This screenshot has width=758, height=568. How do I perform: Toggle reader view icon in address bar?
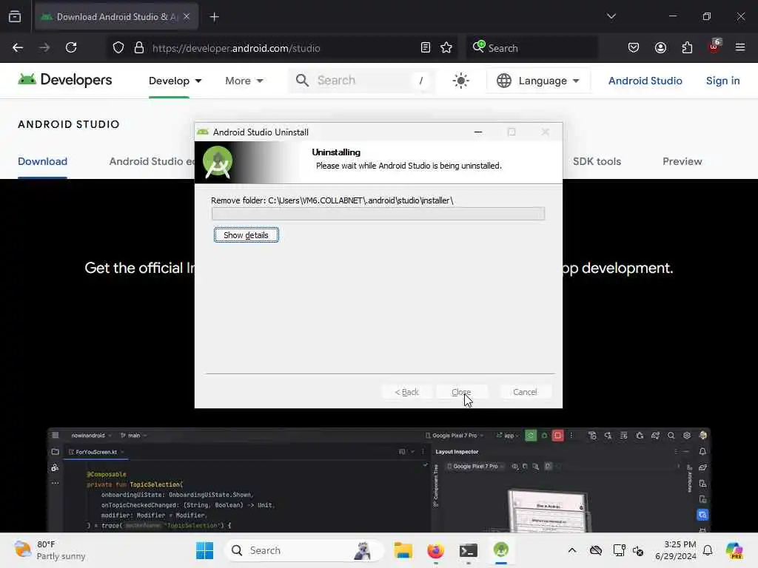426,48
